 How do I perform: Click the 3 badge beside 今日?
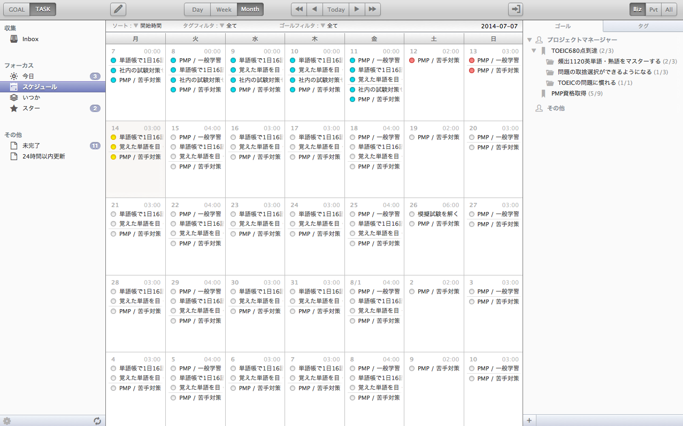95,76
